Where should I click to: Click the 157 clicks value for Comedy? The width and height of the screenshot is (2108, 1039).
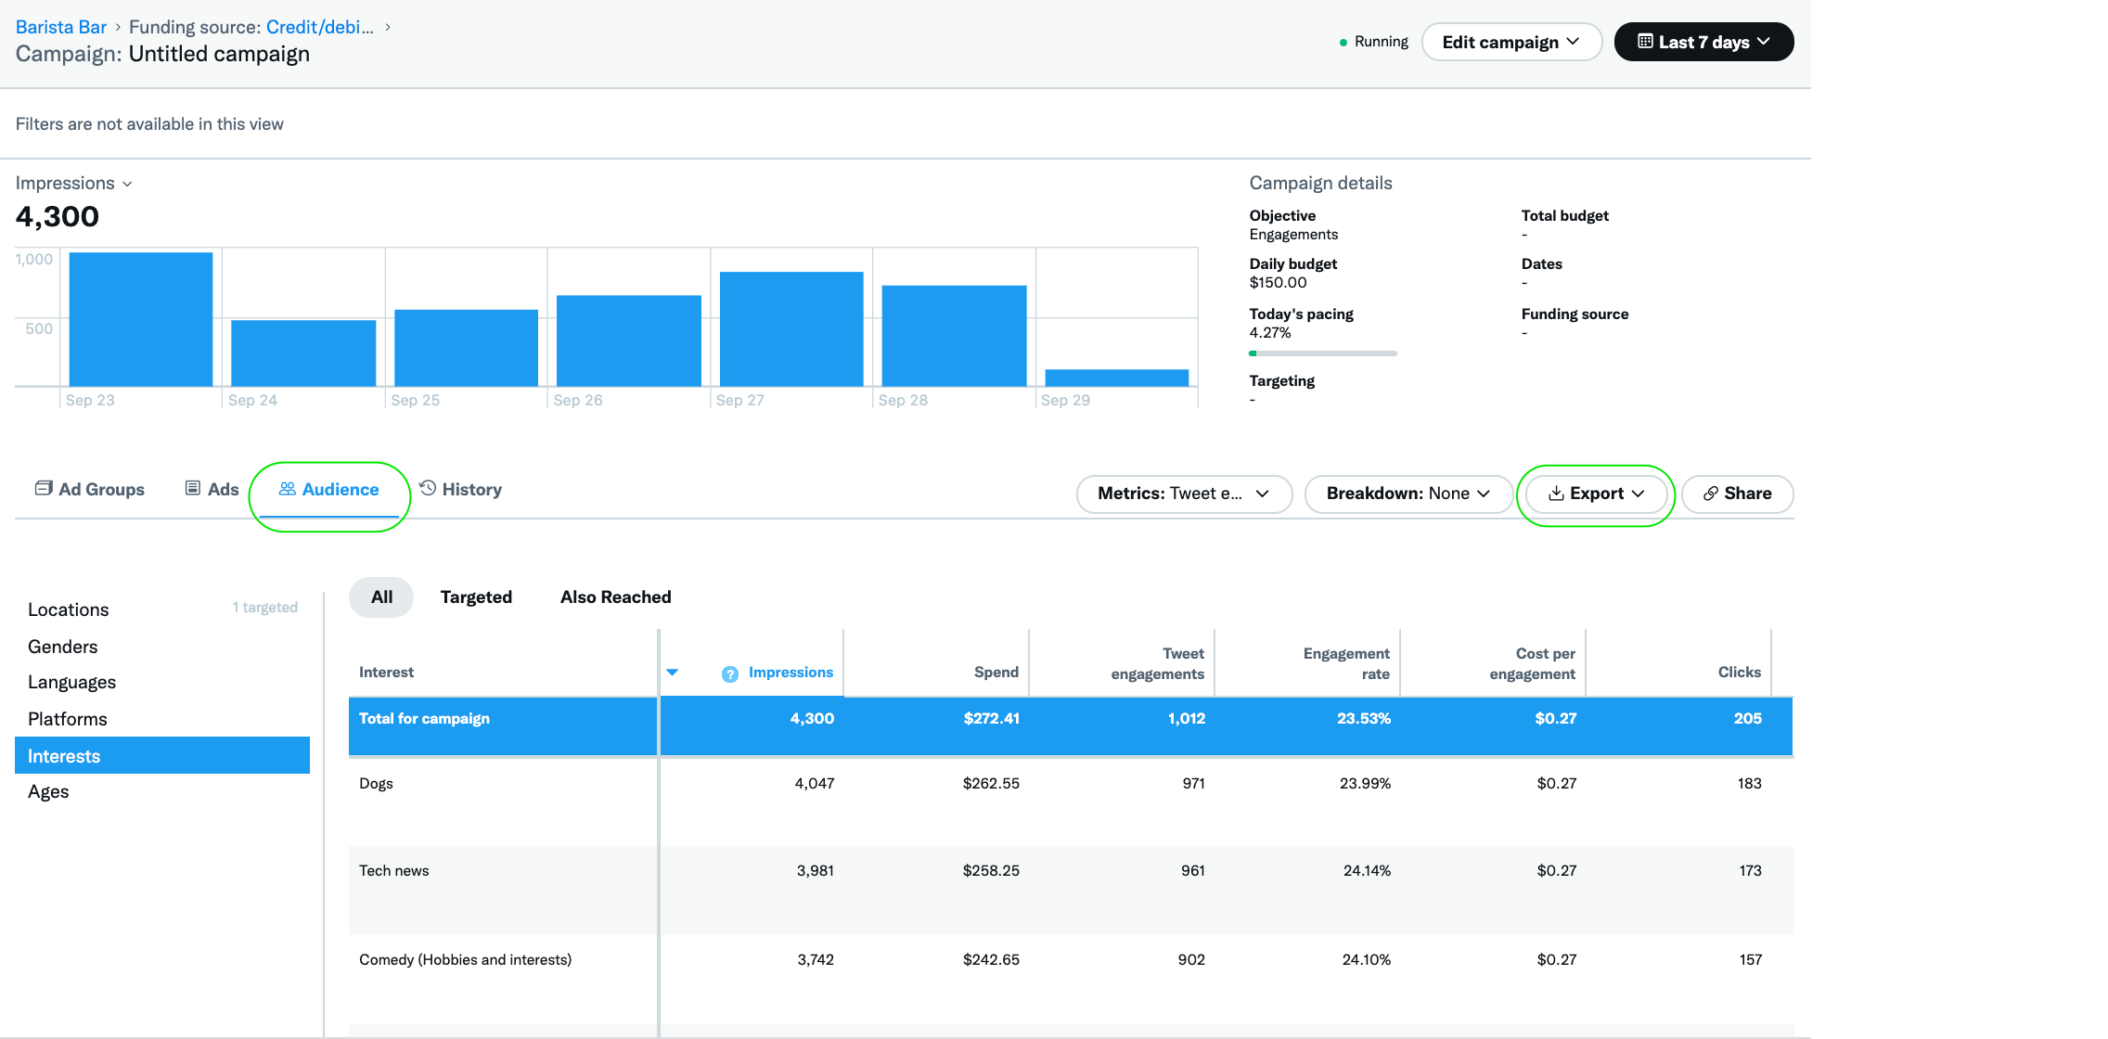tap(1750, 960)
